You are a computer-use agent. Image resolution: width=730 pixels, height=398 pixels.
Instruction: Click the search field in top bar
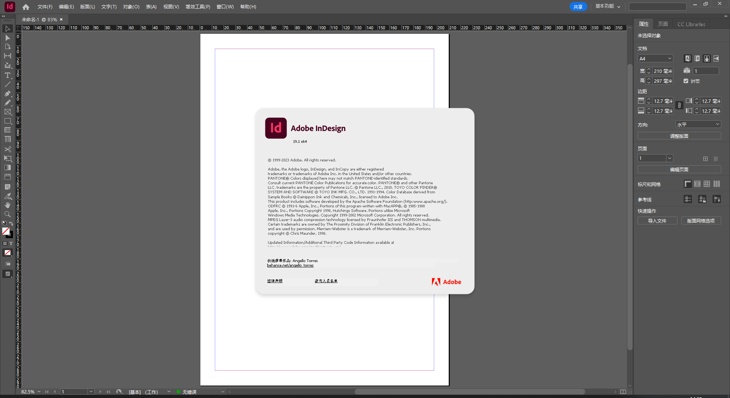(x=657, y=6)
